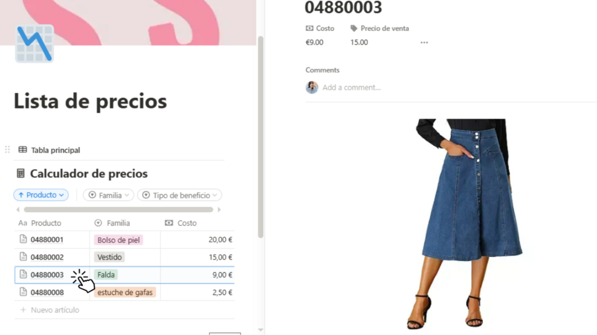This screenshot has width=597, height=335.
Task: Click the calculator icon beside Calculador de precios
Action: coord(21,174)
